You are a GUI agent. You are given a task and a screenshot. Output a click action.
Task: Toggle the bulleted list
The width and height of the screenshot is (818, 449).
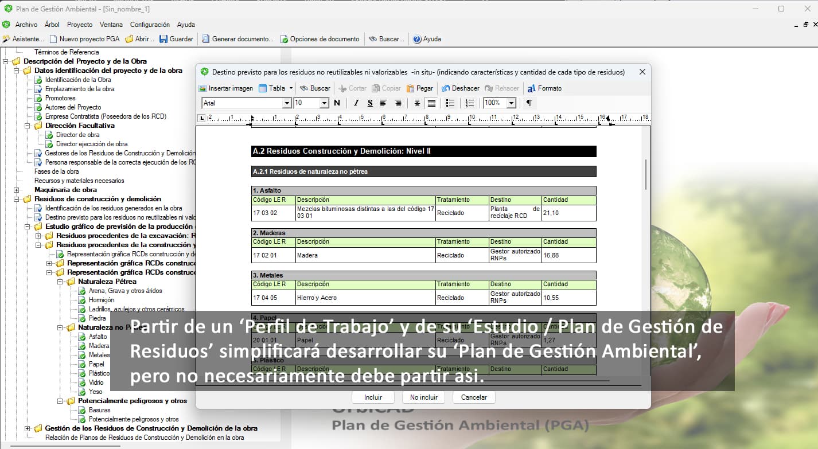point(450,103)
